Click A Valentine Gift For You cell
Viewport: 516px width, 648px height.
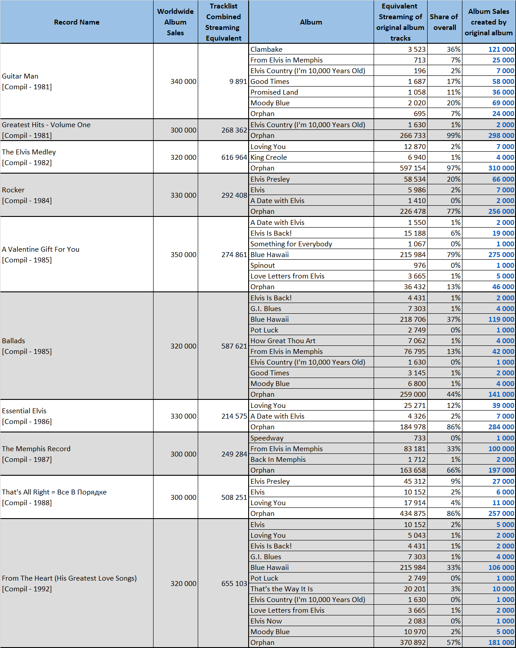pyautogui.click(x=77, y=254)
